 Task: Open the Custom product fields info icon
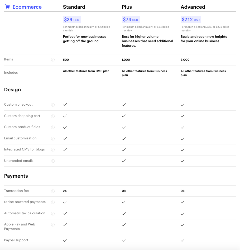(x=53, y=127)
